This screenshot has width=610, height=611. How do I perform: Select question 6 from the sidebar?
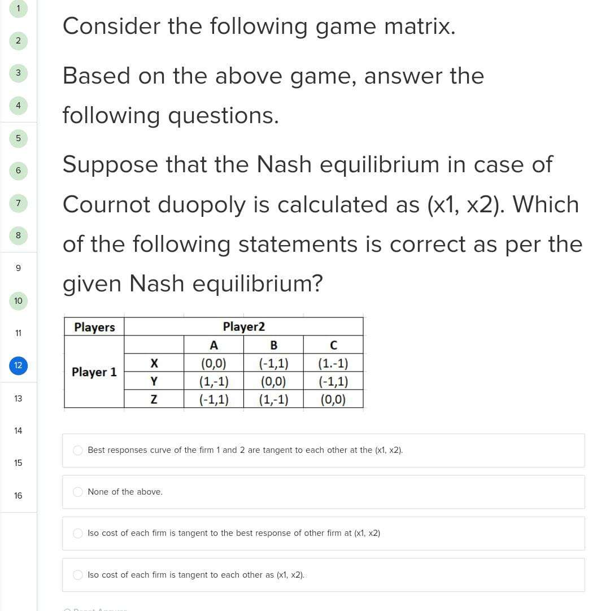[18, 171]
